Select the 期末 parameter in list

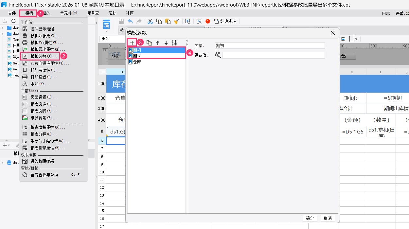[x=156, y=56]
